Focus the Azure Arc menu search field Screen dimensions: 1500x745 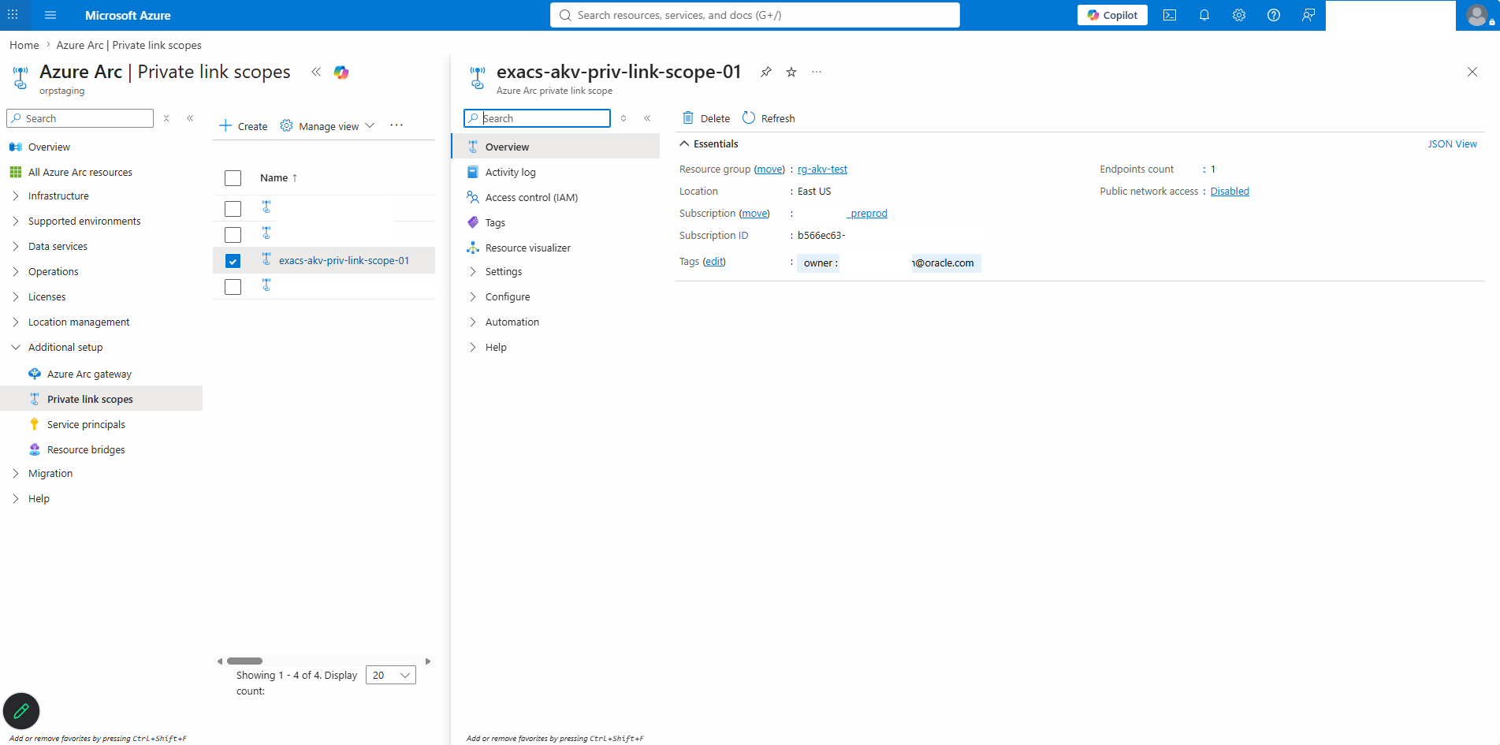click(x=80, y=118)
